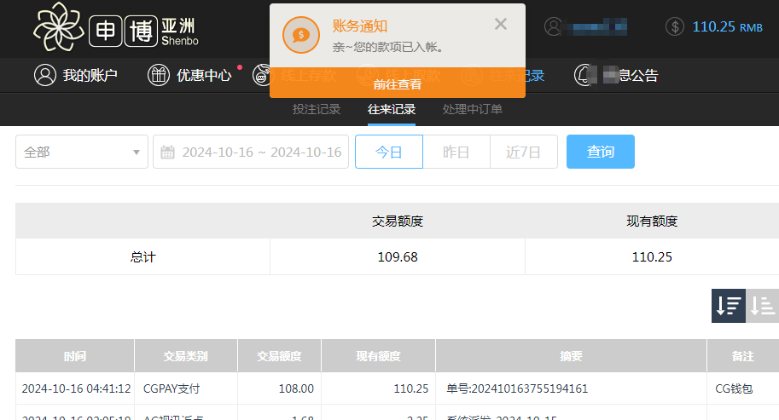Screen dimensions: 779x420
Task: Click the 110.25 RMB balance display
Action: pyautogui.click(x=727, y=26)
